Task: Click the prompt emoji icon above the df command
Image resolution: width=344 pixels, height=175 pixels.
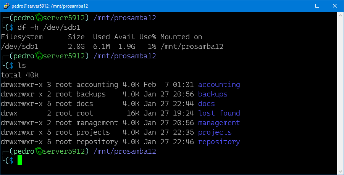Action: pos(39,18)
